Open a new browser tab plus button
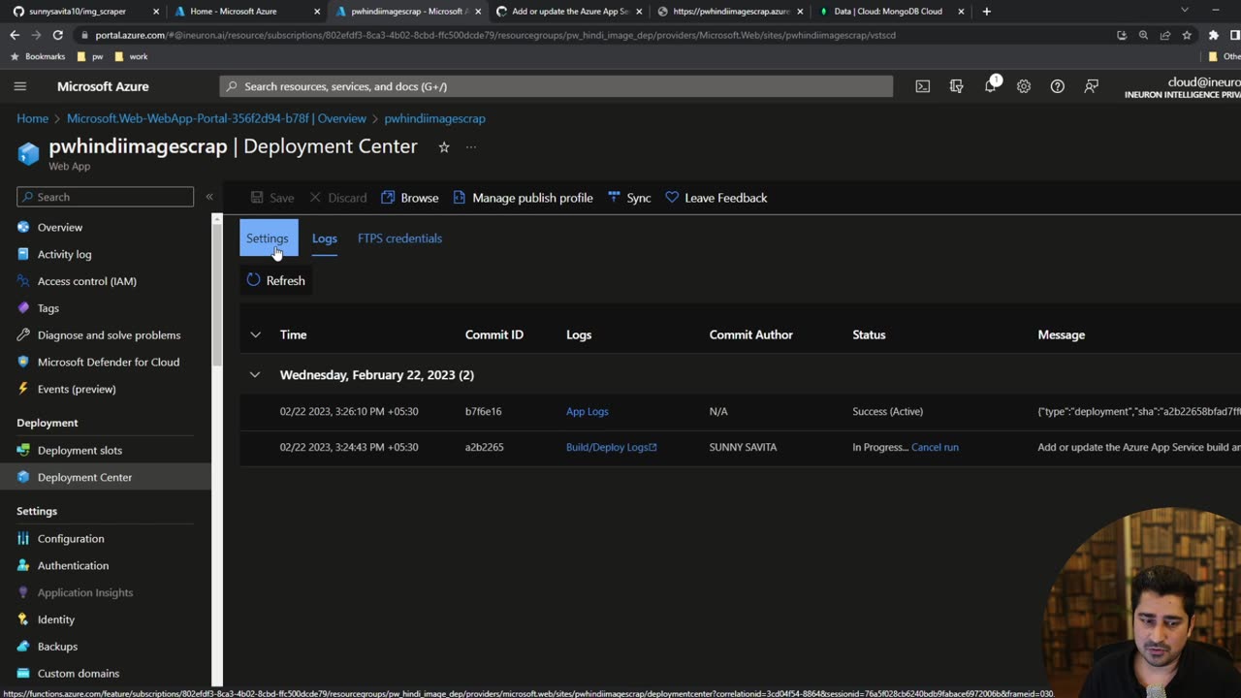This screenshot has height=698, width=1241. [987, 12]
